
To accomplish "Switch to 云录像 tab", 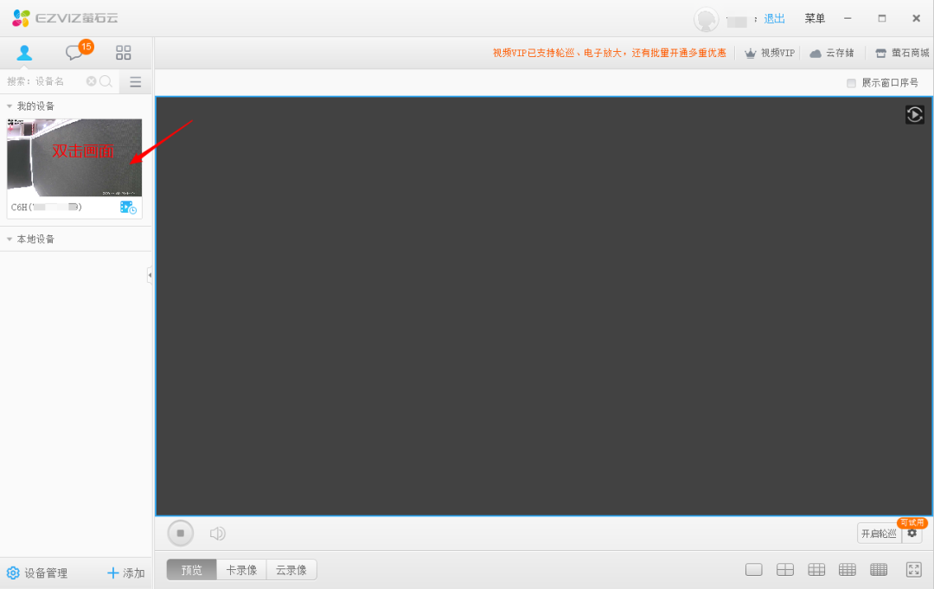I will [x=291, y=570].
